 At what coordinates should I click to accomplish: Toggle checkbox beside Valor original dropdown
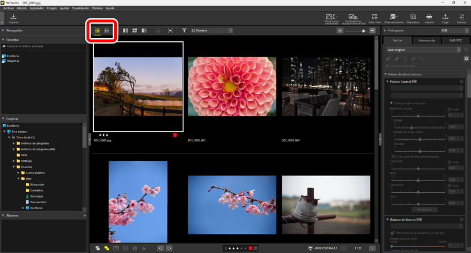point(466,50)
